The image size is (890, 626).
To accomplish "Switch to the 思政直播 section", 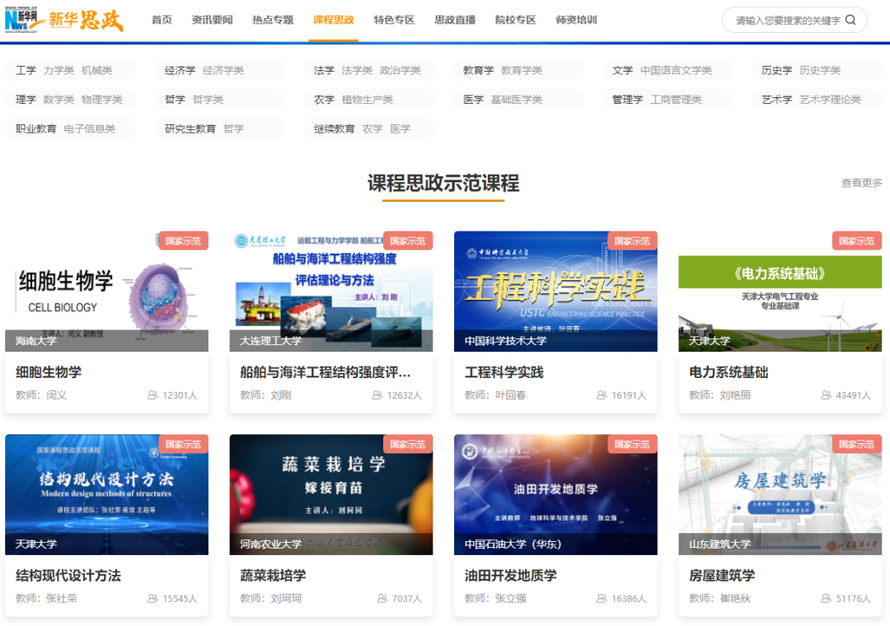I will pyautogui.click(x=456, y=18).
